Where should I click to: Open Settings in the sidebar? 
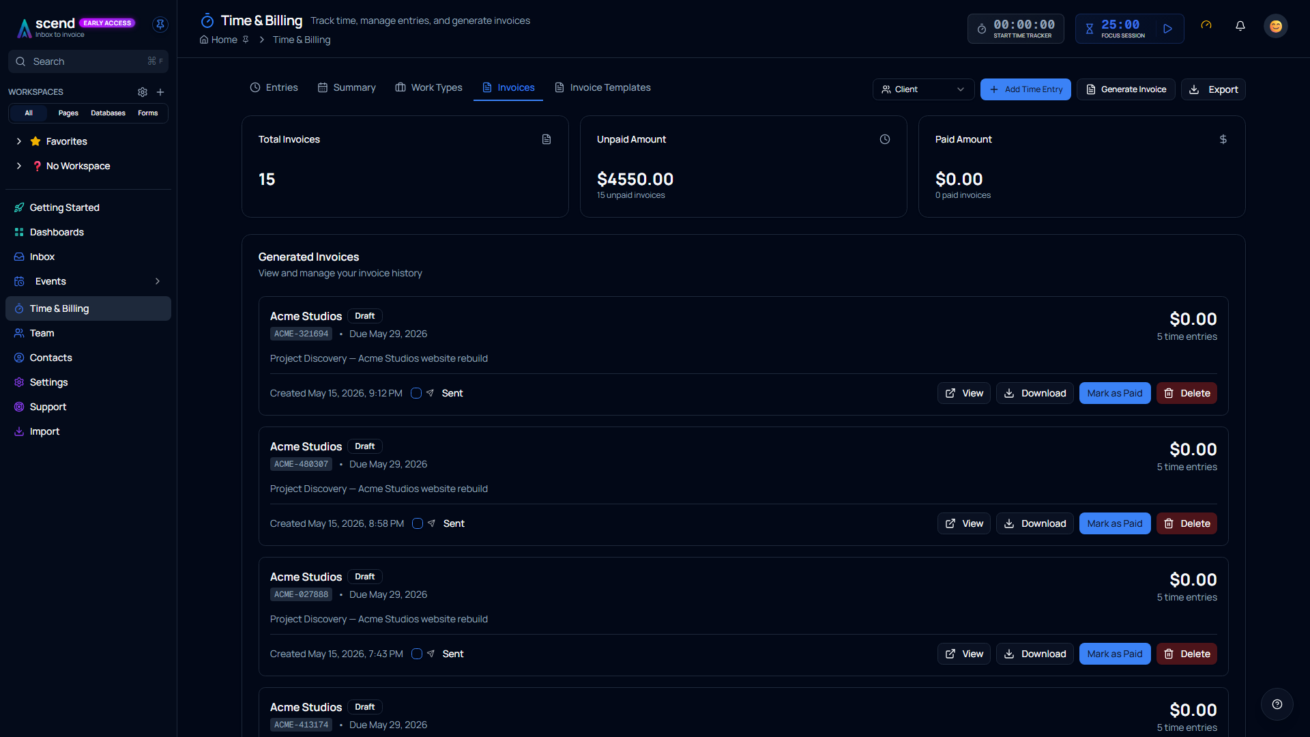tap(88, 382)
